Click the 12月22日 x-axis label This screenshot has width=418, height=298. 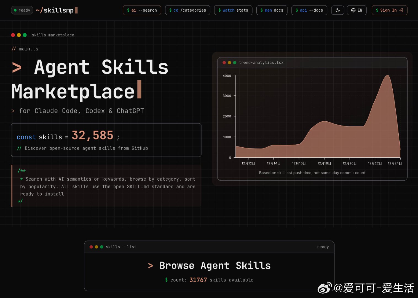(x=375, y=163)
